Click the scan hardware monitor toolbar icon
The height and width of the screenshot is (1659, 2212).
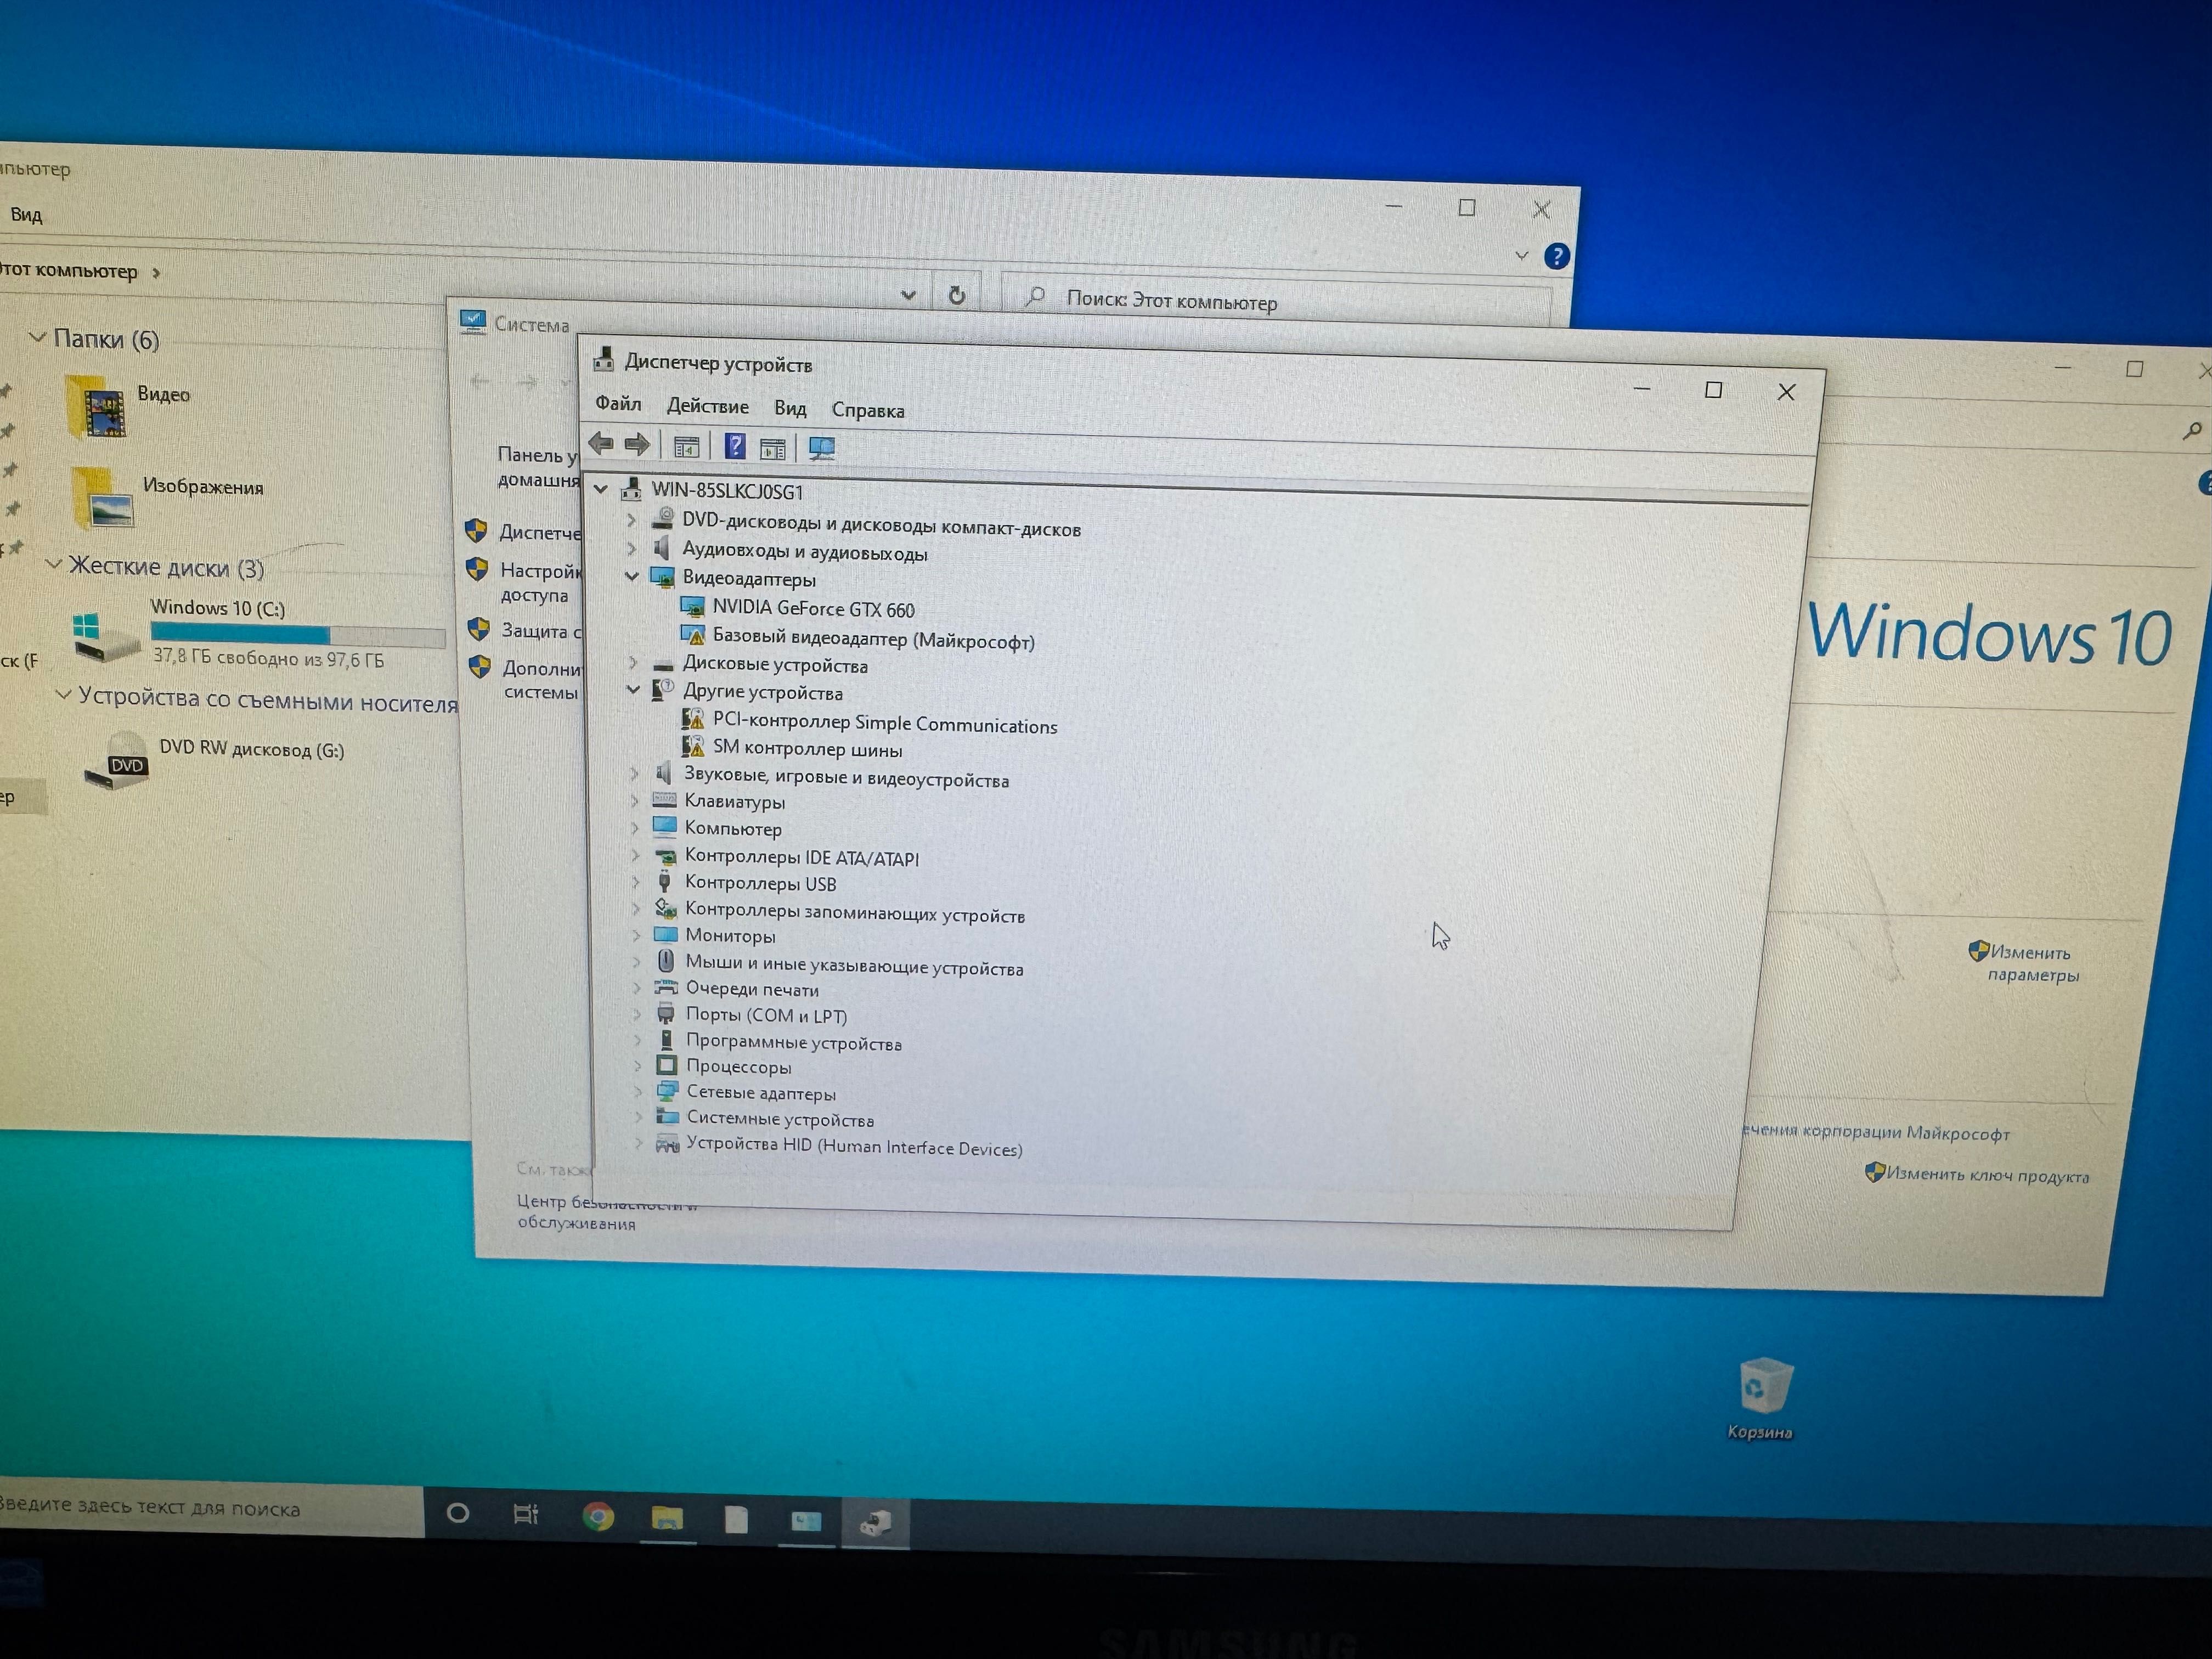click(x=822, y=449)
